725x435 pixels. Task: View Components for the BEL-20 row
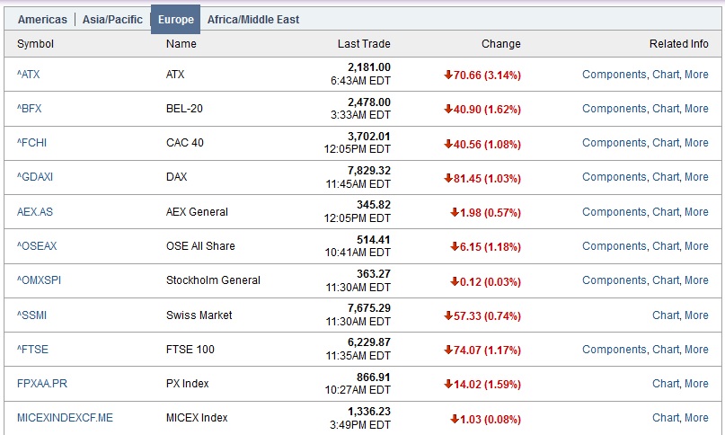coord(614,109)
